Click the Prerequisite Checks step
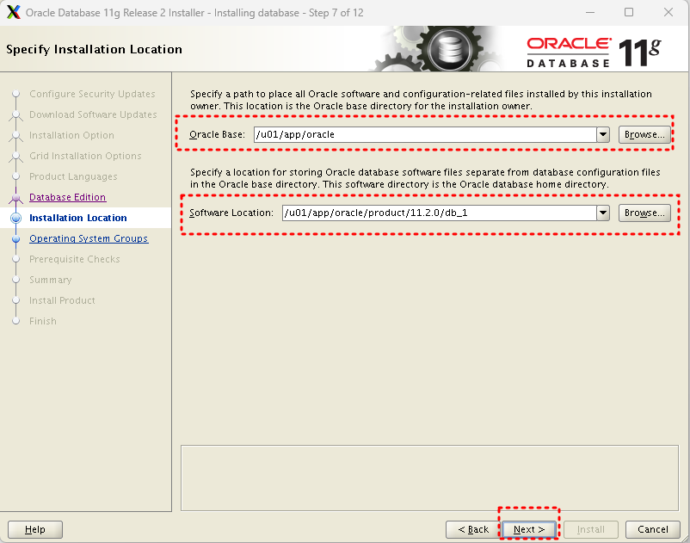The width and height of the screenshot is (690, 543). pos(74,259)
